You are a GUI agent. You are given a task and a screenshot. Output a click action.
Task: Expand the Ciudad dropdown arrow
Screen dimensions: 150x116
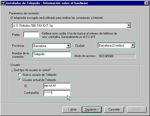click(133, 45)
